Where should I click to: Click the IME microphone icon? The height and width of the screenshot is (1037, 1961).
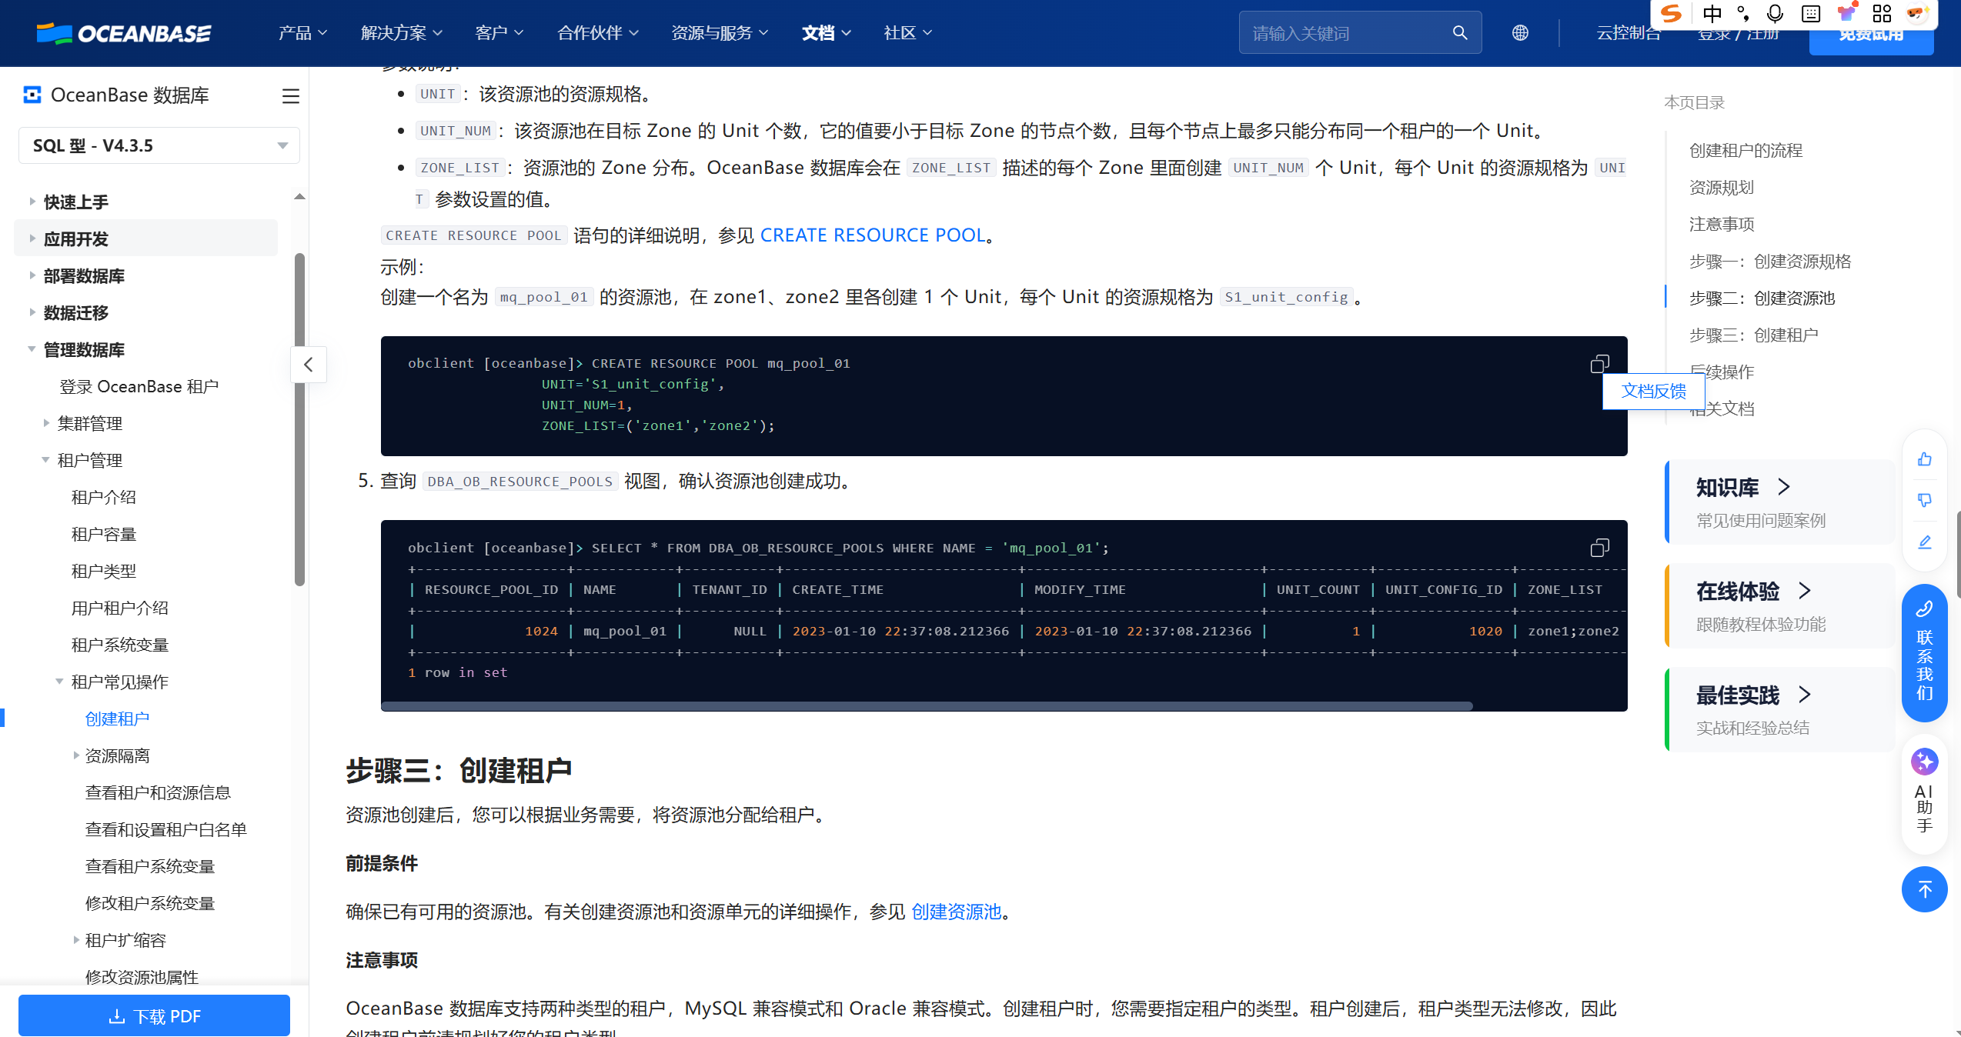1776,14
